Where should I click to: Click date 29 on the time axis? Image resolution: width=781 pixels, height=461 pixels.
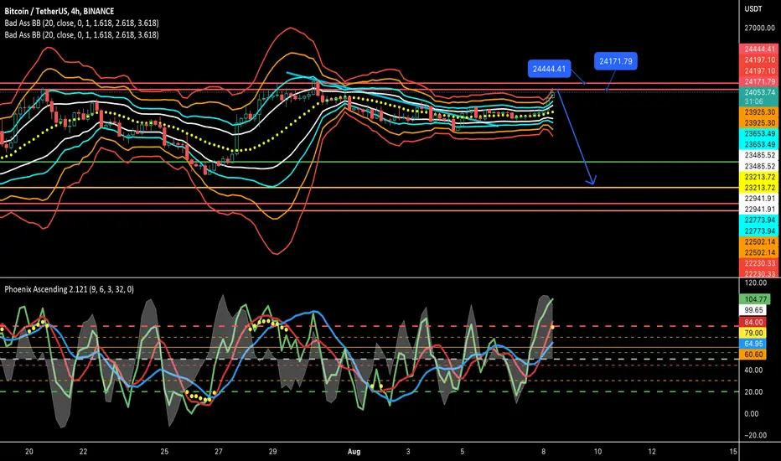(x=272, y=452)
